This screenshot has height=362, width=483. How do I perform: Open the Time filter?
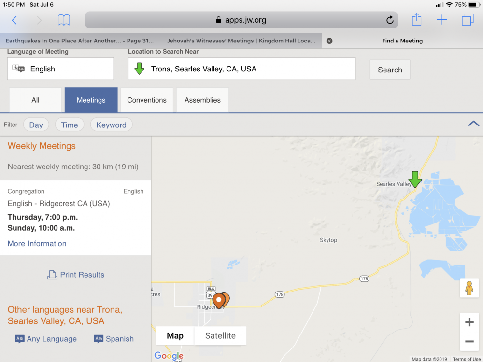click(70, 125)
